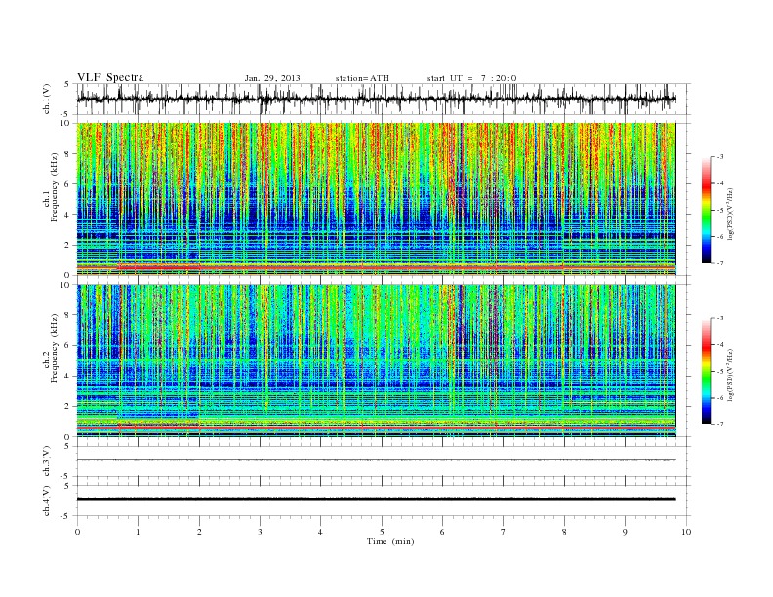The height and width of the screenshot is (597, 773).
Task: Click time axis tick label '9'
Action: pos(625,532)
